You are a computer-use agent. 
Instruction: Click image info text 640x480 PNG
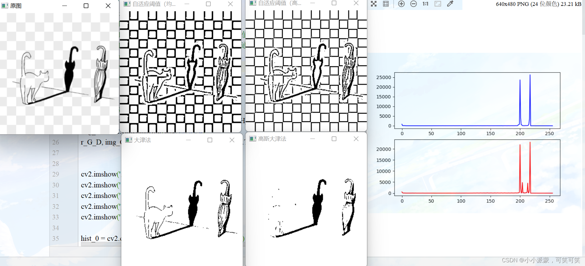[x=538, y=4]
